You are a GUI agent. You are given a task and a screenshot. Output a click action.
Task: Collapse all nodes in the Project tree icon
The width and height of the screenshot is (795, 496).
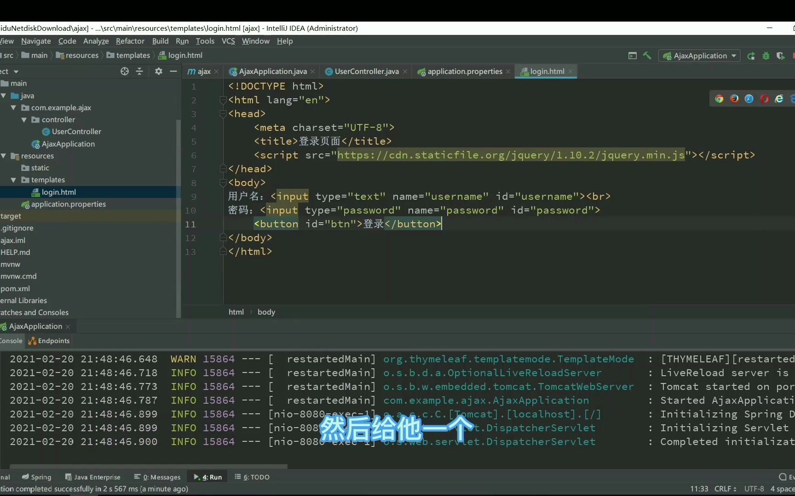139,72
